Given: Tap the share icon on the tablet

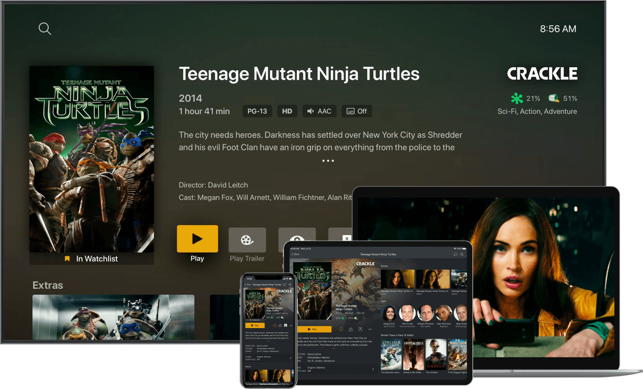Looking at the screenshot, I should (x=351, y=329).
